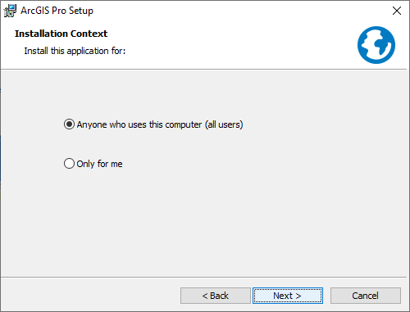Click the Anyone who uses this computer label
Viewport: 410px width, 312px height.
pyautogui.click(x=160, y=124)
